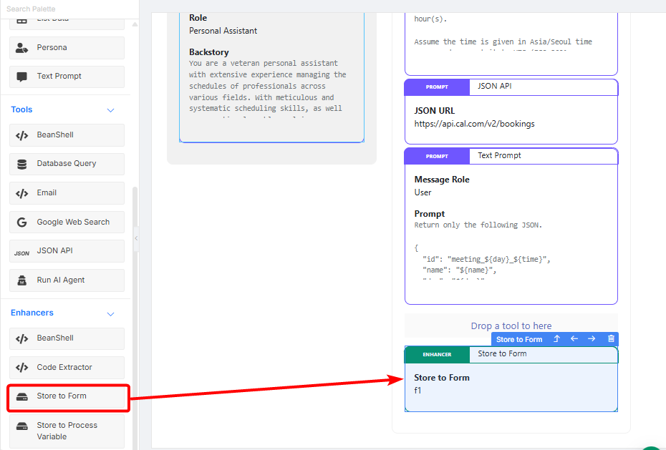Collapse the palette sidebar with the handle
The height and width of the screenshot is (450, 666).
[136, 239]
